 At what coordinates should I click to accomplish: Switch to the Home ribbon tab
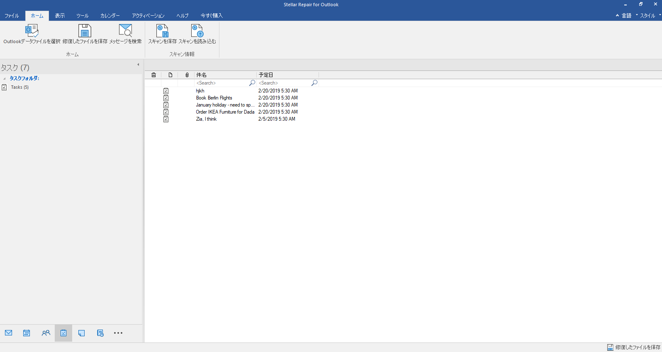pyautogui.click(x=37, y=16)
